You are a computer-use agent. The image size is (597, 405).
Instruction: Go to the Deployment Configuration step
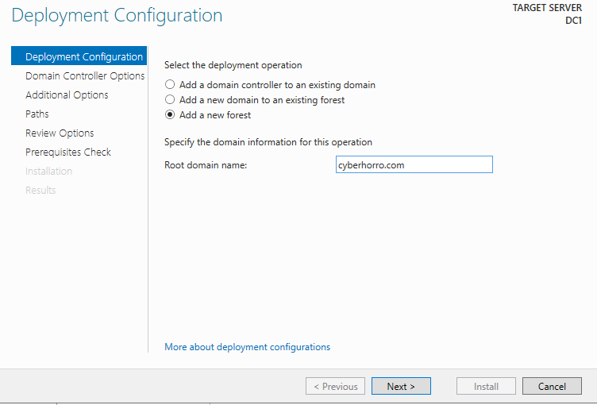83,57
